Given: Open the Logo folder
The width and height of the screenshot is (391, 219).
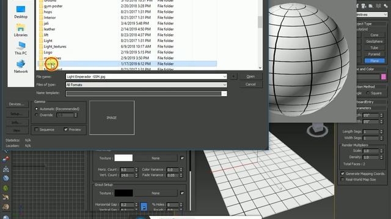Looking at the screenshot, I should pyautogui.click(x=48, y=52).
